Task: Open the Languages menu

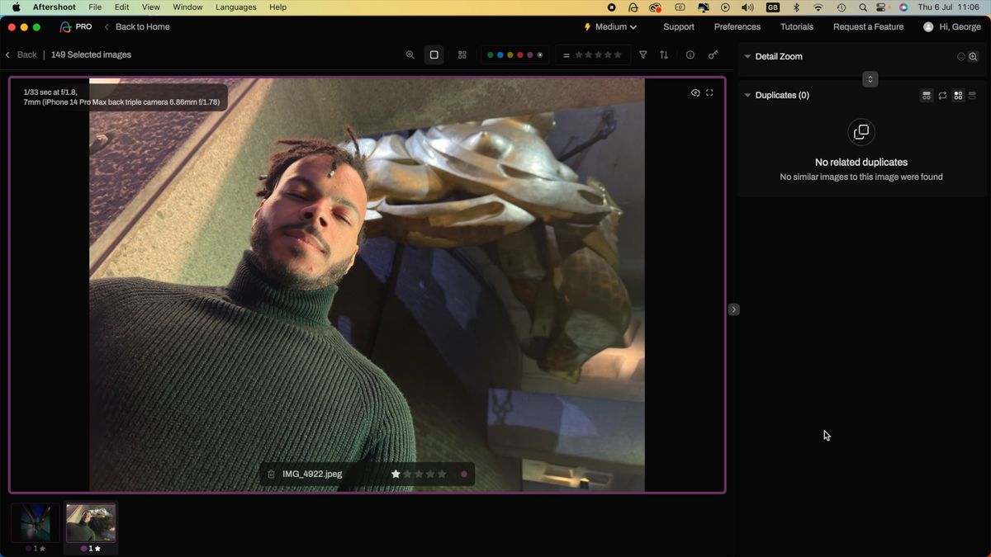Action: click(x=236, y=7)
